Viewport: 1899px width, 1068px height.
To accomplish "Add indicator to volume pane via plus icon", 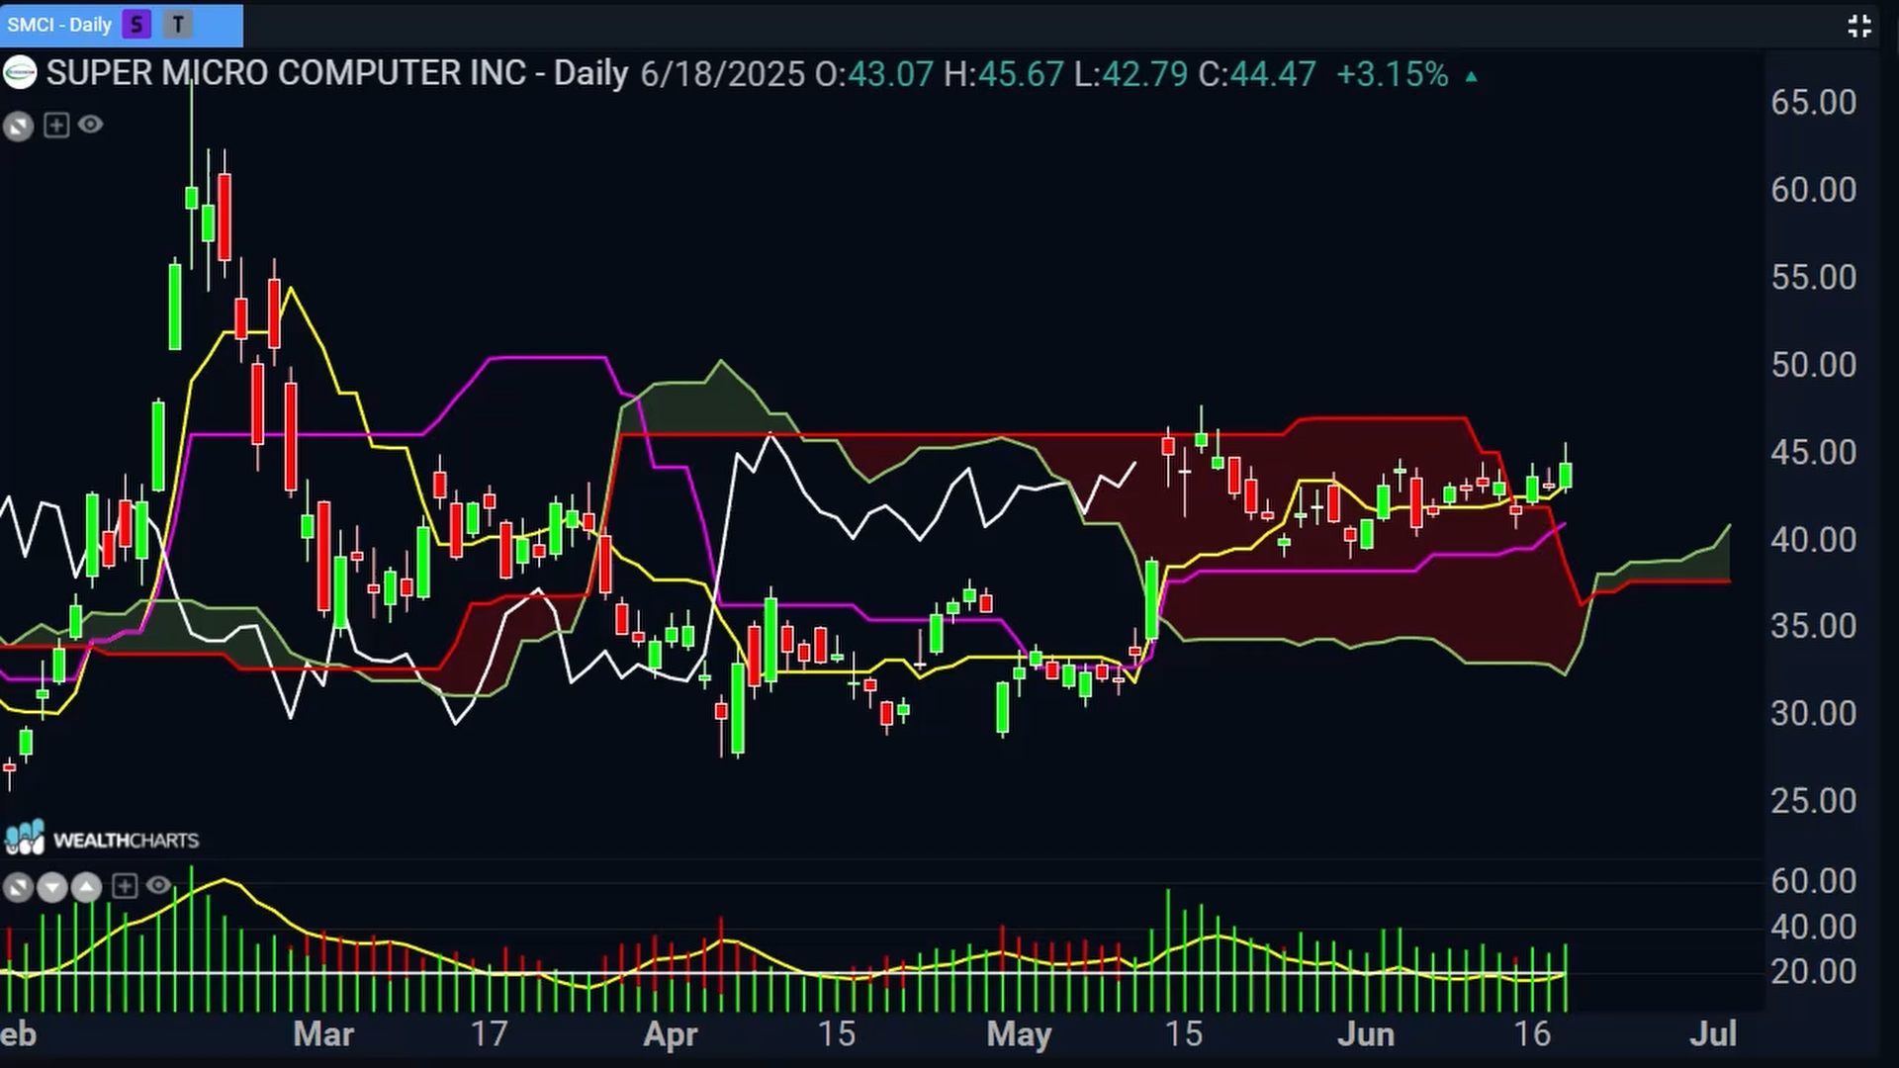I will coord(125,886).
